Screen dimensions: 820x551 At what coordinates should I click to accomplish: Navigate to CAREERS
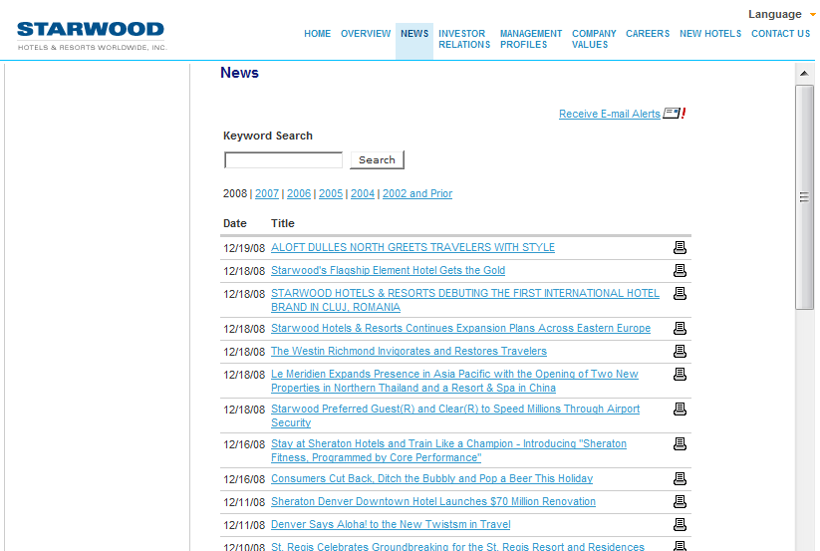[x=648, y=34]
